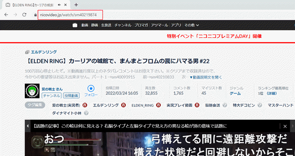Expand description via 動画説明文を開く

point(206,77)
